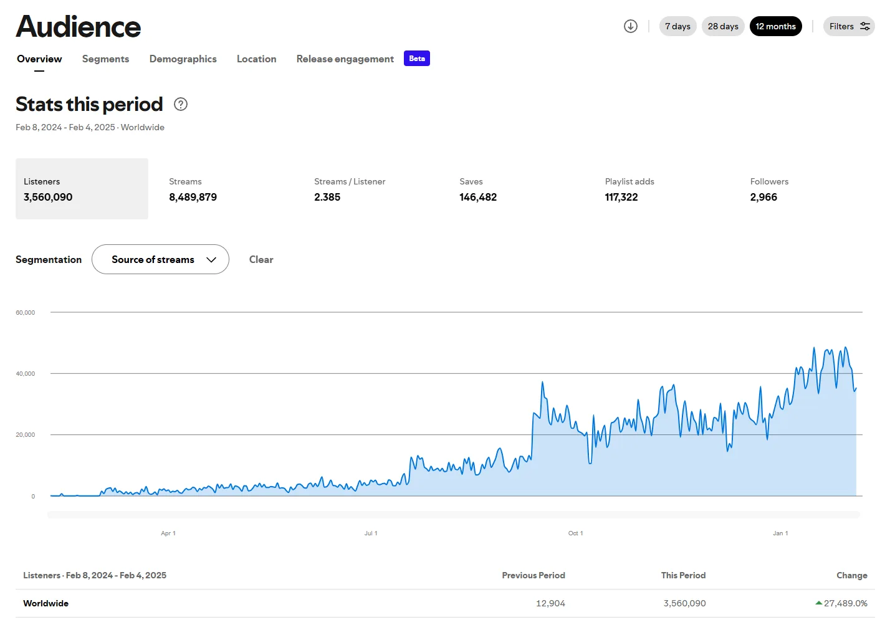Select the 12 months time range
This screenshot has height=640, width=890.
coord(775,26)
